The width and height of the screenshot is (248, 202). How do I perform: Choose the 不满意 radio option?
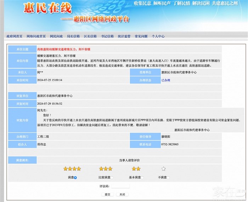click(x=168, y=178)
